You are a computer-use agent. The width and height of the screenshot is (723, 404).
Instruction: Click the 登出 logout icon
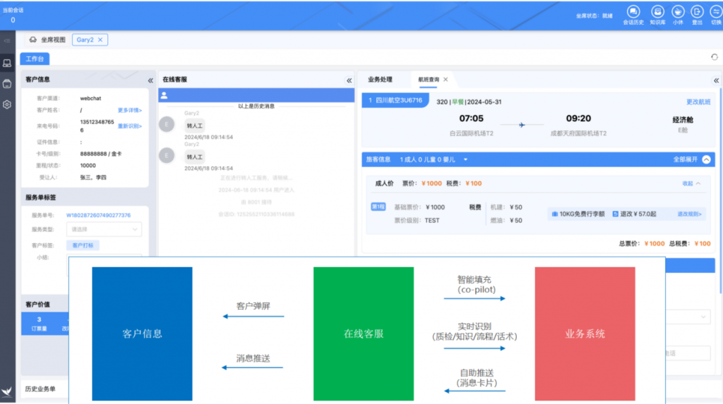click(697, 11)
